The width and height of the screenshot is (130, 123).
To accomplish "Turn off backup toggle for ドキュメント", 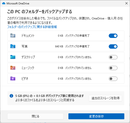I will (x=113, y=36).
